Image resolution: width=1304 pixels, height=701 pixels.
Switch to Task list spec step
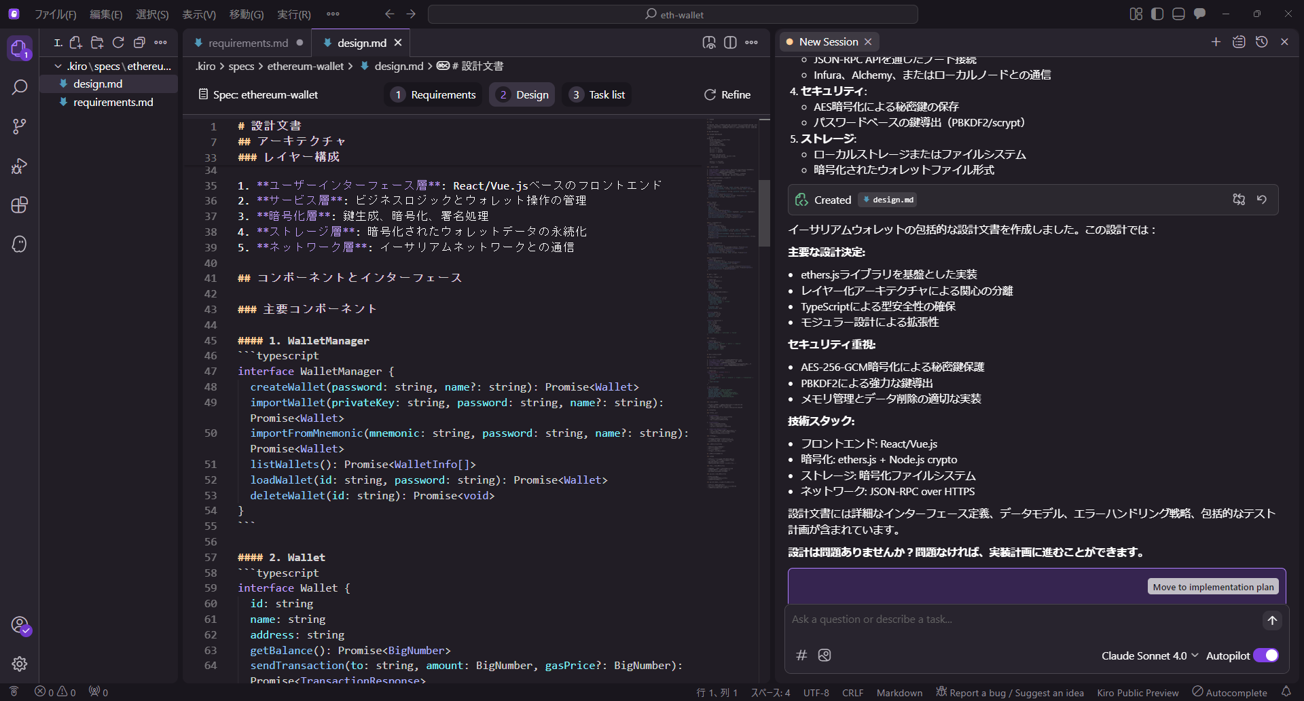(598, 94)
